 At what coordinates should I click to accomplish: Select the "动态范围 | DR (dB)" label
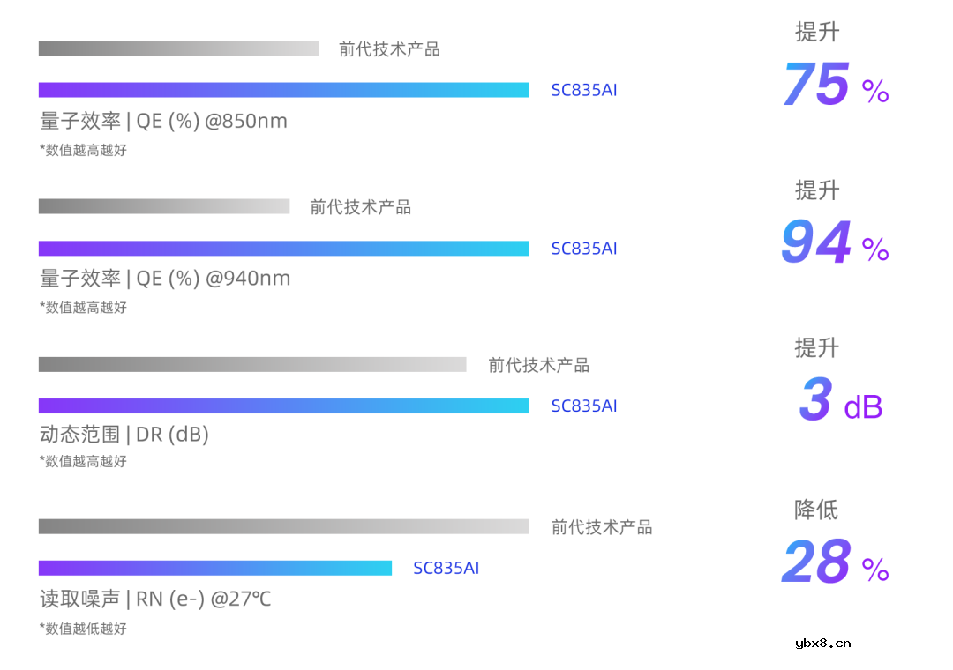[x=124, y=435]
